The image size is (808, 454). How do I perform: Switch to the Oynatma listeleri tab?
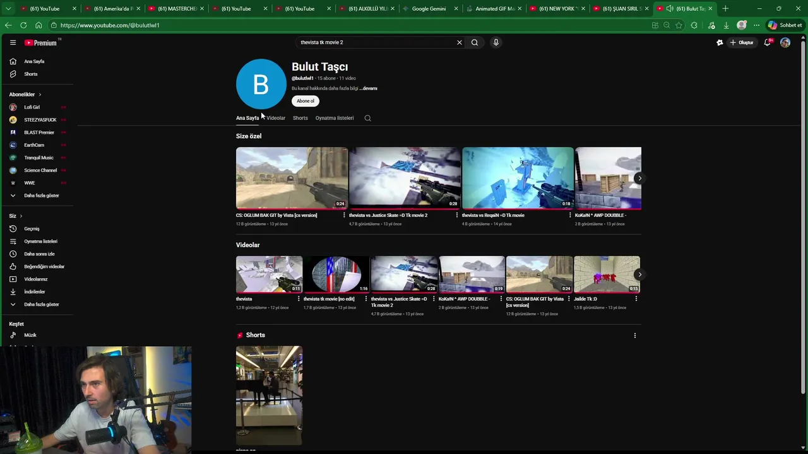[x=335, y=118]
